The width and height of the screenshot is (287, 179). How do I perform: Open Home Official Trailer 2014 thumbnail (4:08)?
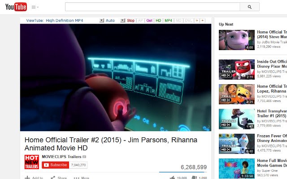pos(237,40)
